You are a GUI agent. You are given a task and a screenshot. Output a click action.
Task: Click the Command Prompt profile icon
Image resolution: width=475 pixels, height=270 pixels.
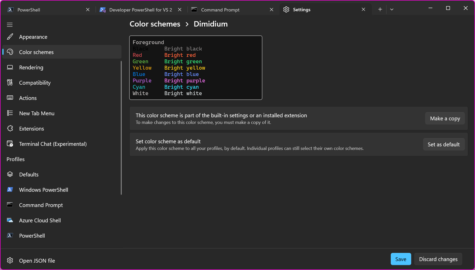(x=10, y=205)
